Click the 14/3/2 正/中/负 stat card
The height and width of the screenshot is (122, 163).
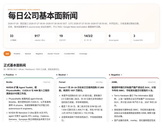(x=94, y=38)
